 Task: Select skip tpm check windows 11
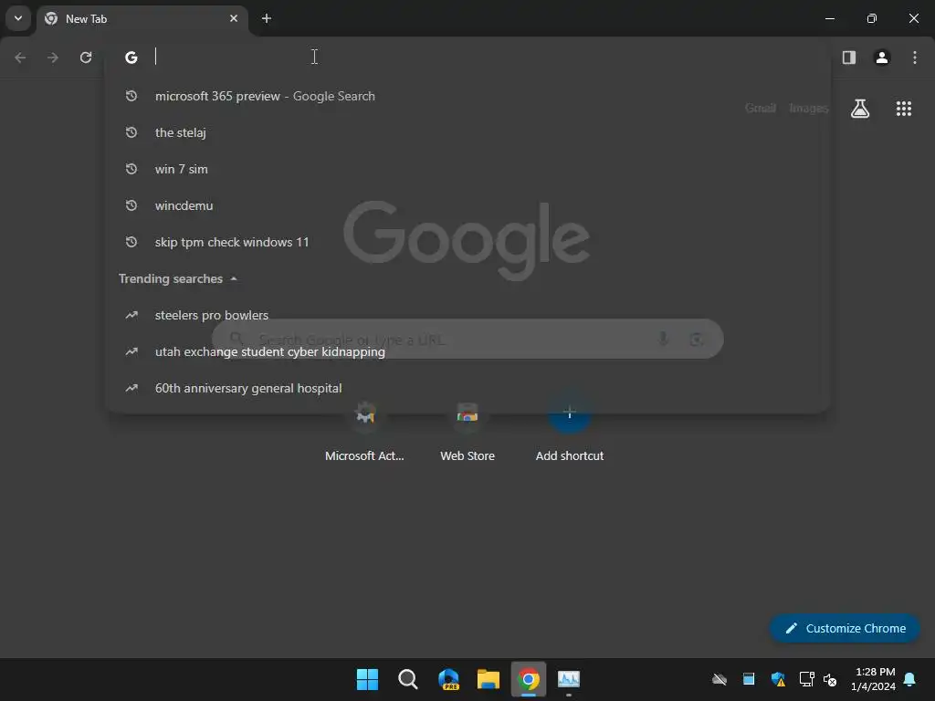tap(467, 242)
